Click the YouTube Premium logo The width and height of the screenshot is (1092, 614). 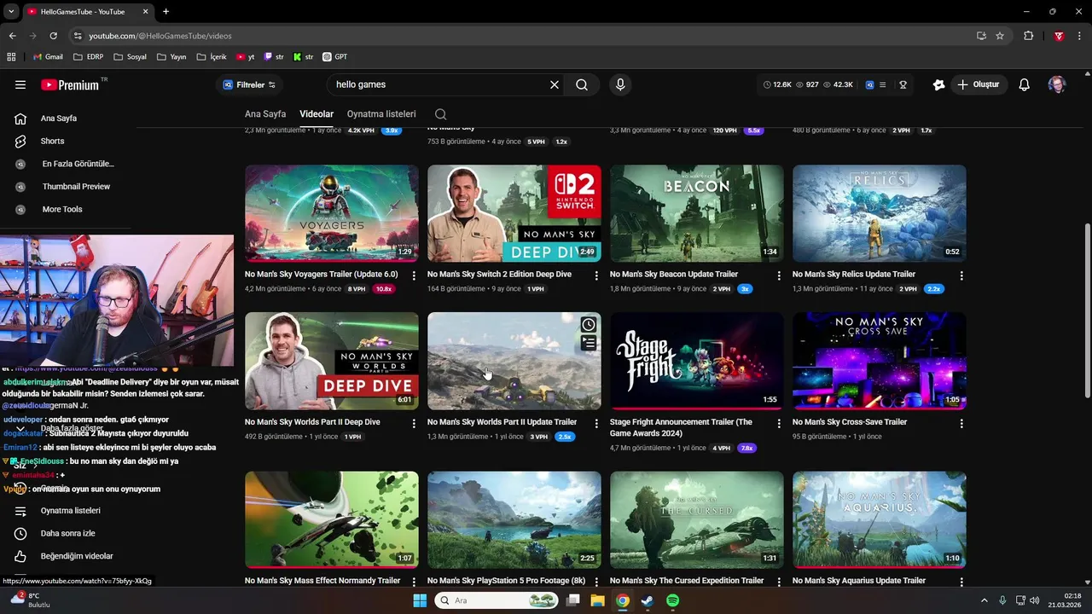[x=70, y=84]
